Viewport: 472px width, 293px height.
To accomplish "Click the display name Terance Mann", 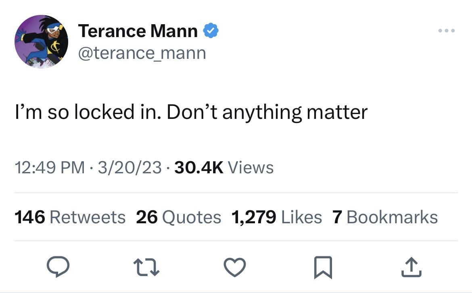I will click(138, 31).
